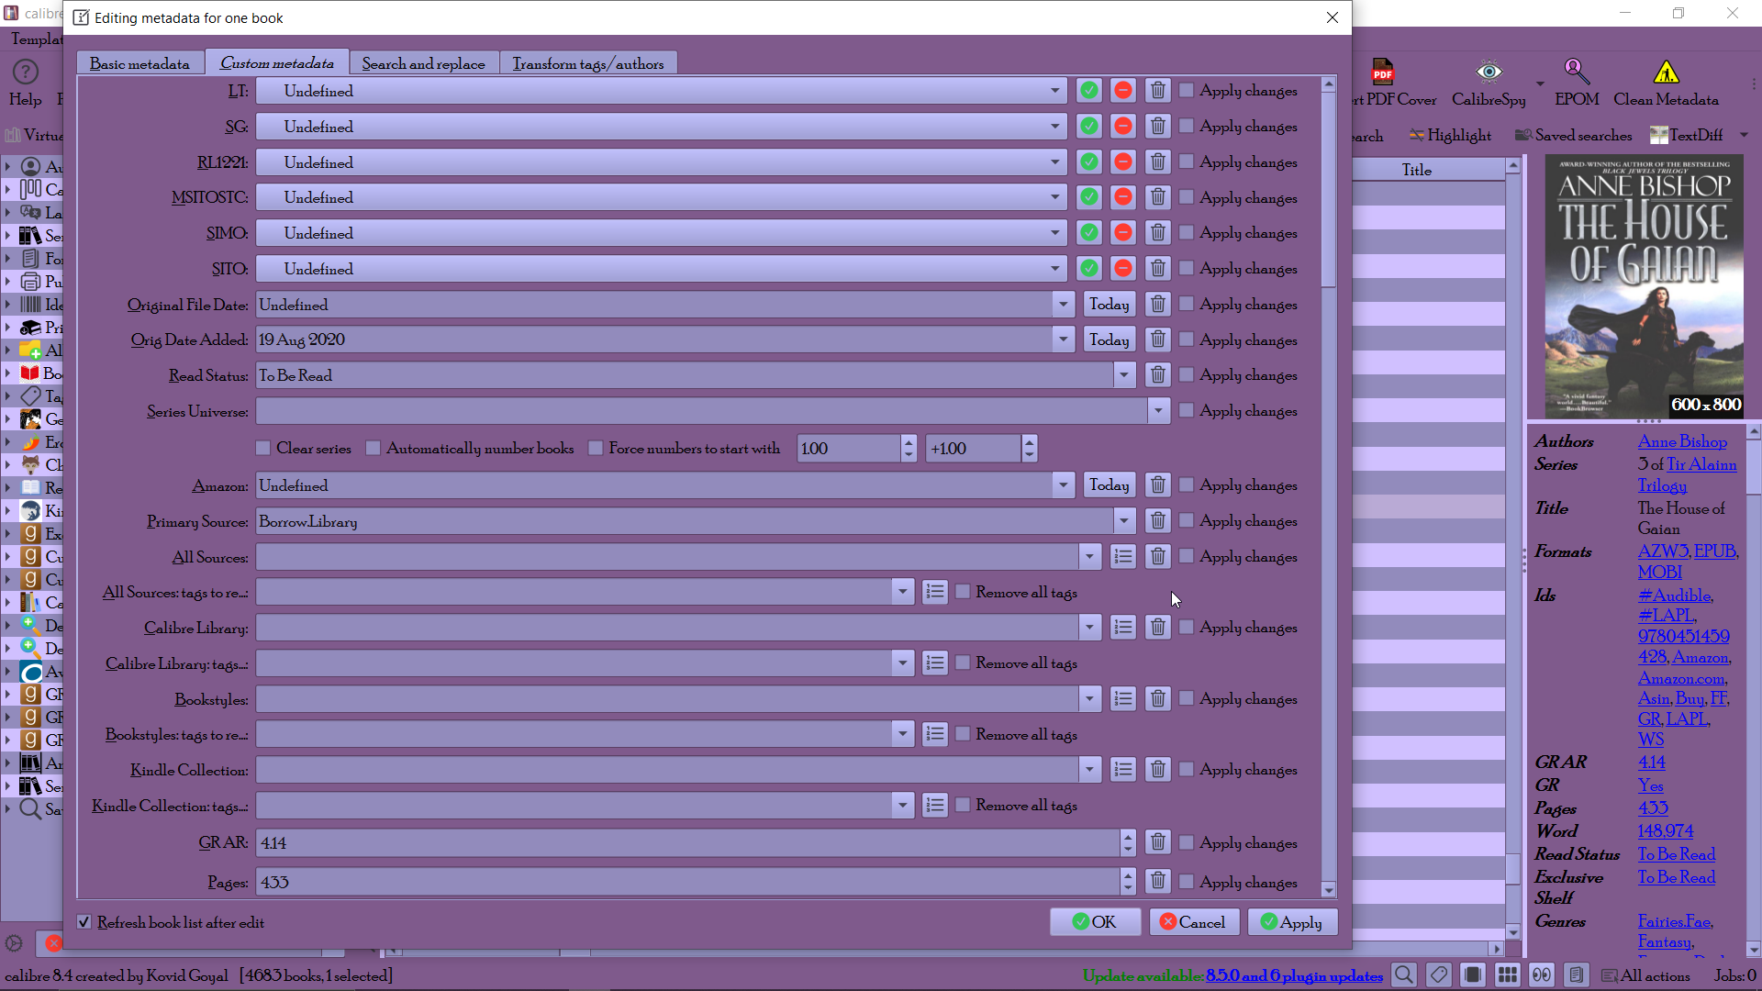Click the Apply button
1762x991 pixels.
tap(1291, 922)
